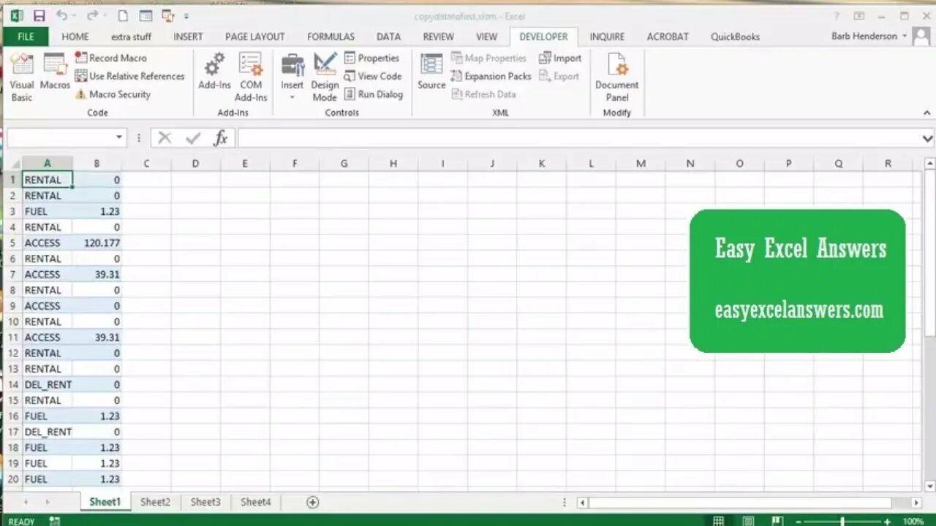Switch to the FORMULAS tab
The height and width of the screenshot is (526, 936).
pos(331,37)
